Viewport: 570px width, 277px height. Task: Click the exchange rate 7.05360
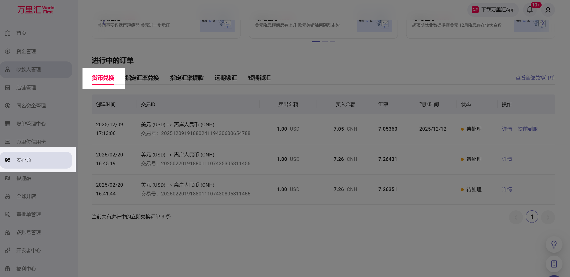[x=388, y=129]
